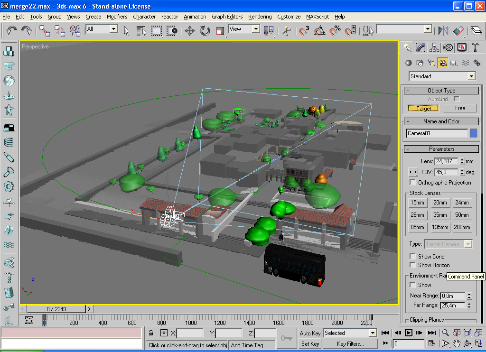486x352 pixels.
Task: Open the Named Selection Sets dropdown
Action: click(x=428, y=29)
